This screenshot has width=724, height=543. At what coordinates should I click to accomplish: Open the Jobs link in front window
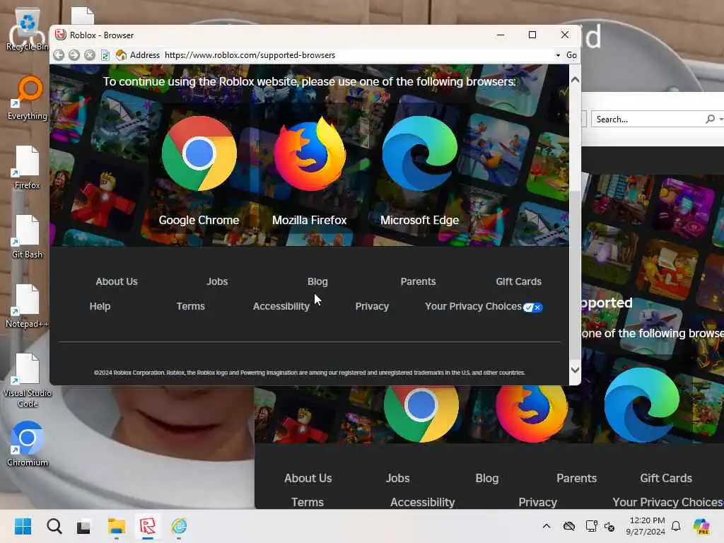point(217,281)
